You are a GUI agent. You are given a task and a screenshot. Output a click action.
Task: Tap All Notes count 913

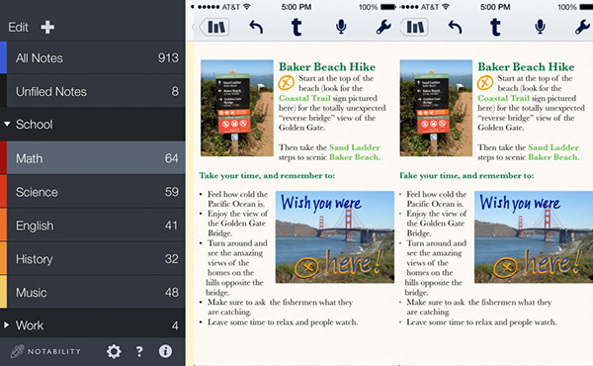pyautogui.click(x=168, y=58)
